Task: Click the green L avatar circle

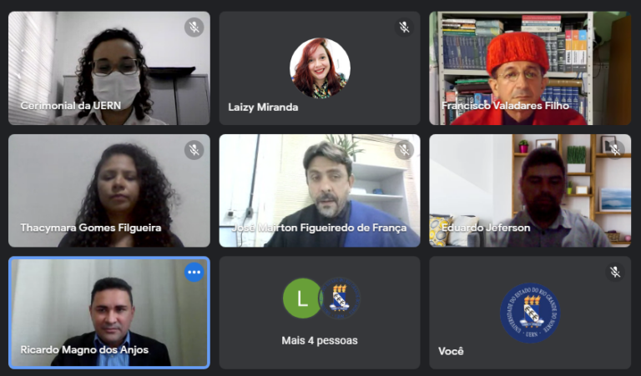Action: (302, 298)
